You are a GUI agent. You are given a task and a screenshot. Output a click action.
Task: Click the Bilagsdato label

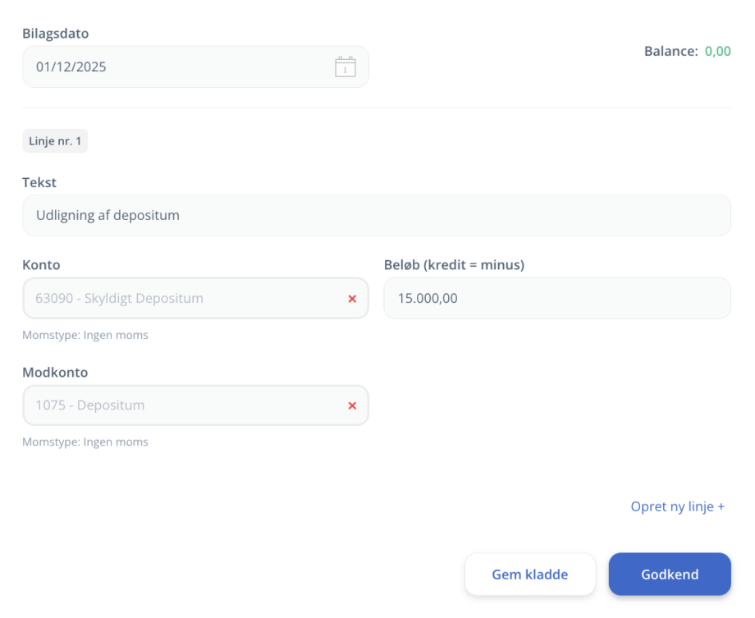point(55,34)
